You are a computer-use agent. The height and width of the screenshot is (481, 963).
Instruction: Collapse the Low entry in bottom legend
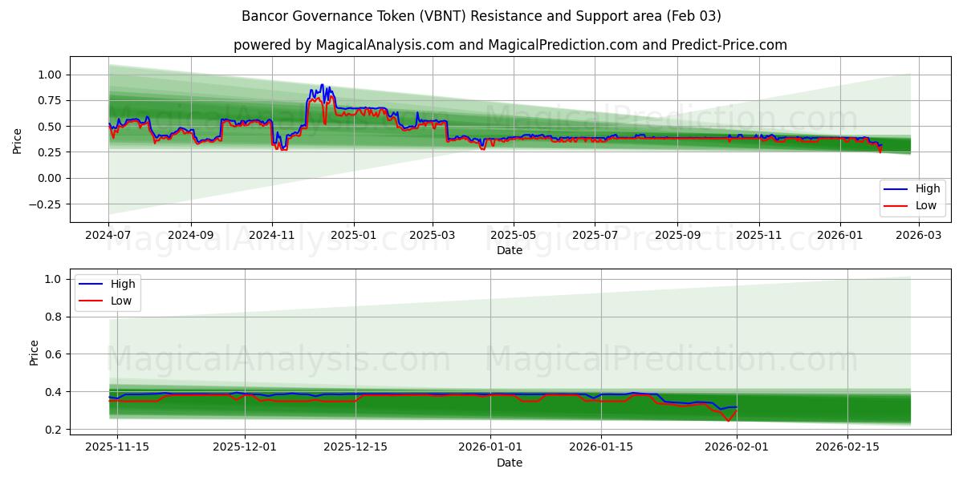pos(120,299)
